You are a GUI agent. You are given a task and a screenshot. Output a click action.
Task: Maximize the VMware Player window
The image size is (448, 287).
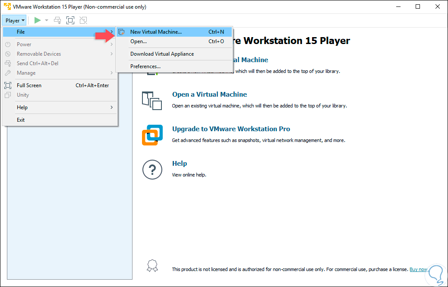point(418,6)
